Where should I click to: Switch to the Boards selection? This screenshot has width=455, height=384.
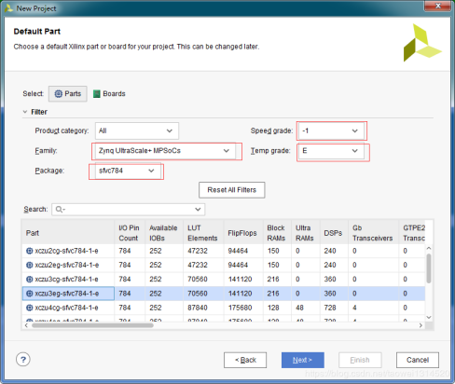click(109, 94)
